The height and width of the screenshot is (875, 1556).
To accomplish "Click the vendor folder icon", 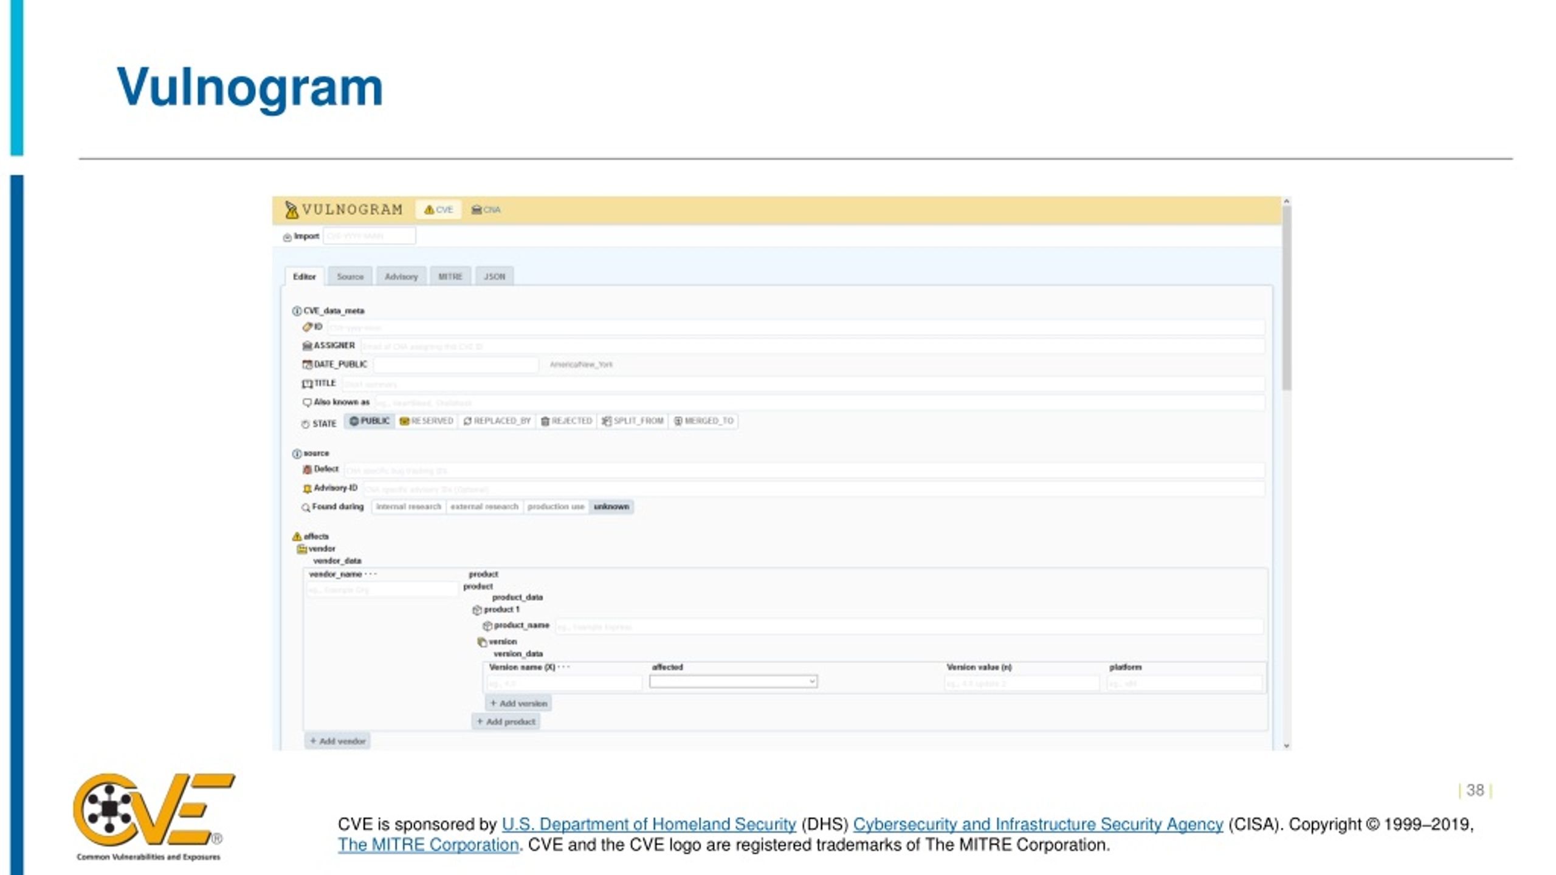I will click(x=301, y=549).
